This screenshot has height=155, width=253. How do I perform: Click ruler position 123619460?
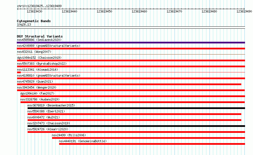tap(139, 11)
